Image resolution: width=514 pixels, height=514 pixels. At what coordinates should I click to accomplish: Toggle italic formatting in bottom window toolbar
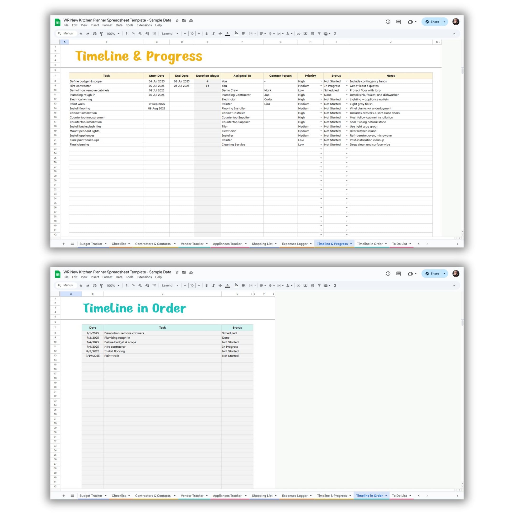213,286
